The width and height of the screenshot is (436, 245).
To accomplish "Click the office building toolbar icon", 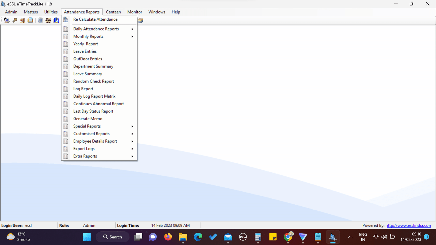I will (40, 20).
